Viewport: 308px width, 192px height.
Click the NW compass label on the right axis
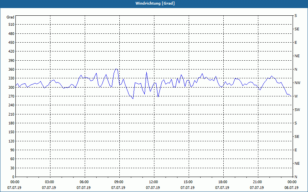click(297, 83)
